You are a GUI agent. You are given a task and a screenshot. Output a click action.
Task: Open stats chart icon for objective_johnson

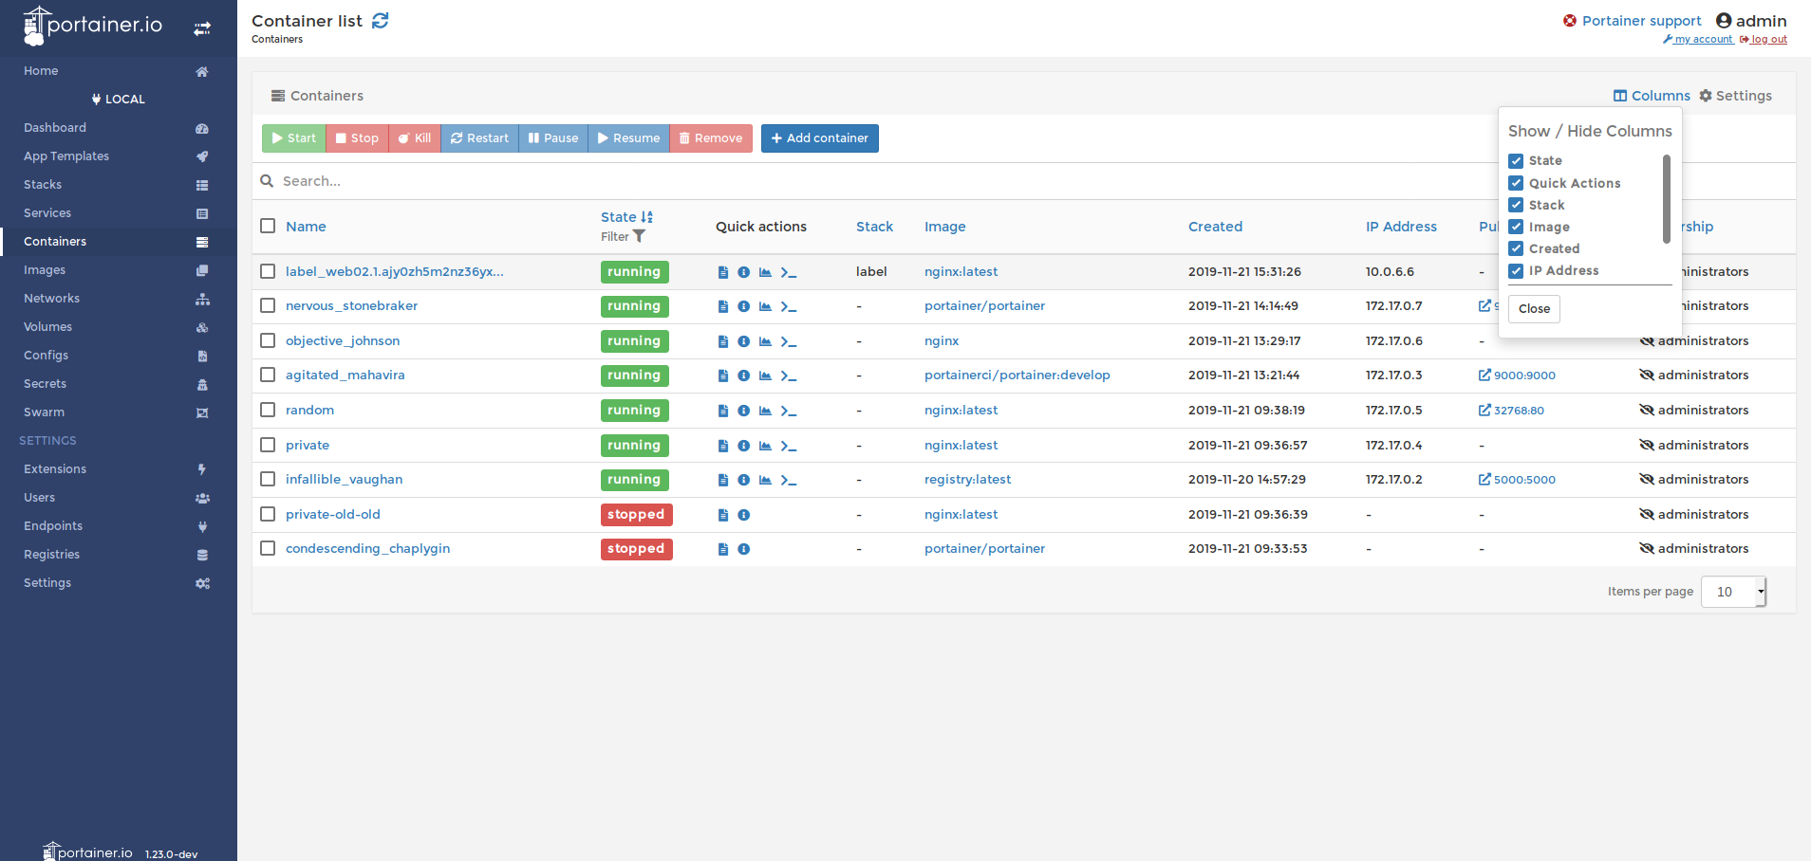tap(765, 341)
